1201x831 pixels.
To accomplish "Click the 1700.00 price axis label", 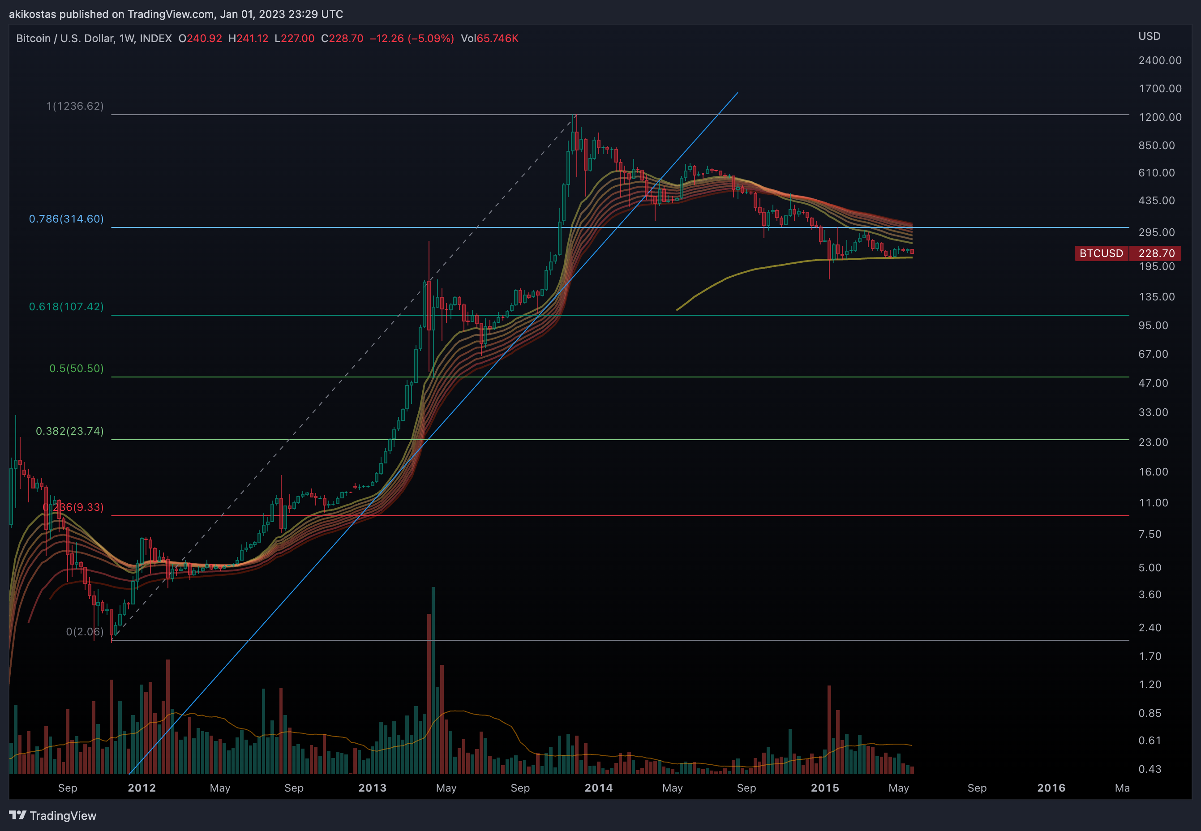I will 1160,89.
